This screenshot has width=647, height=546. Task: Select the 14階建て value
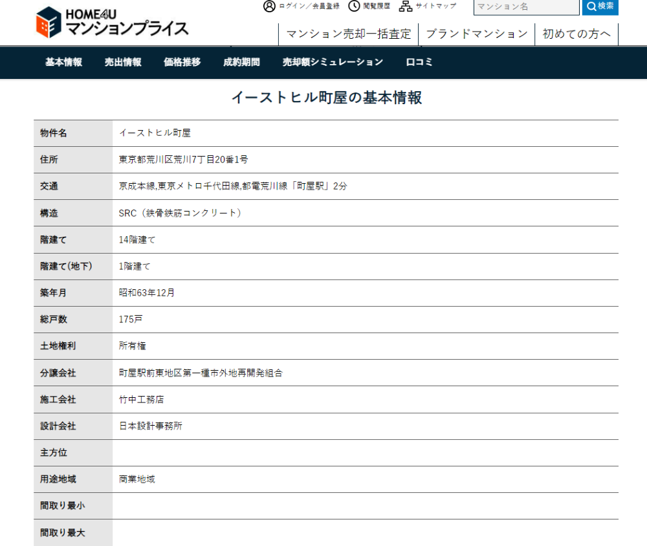pos(137,240)
